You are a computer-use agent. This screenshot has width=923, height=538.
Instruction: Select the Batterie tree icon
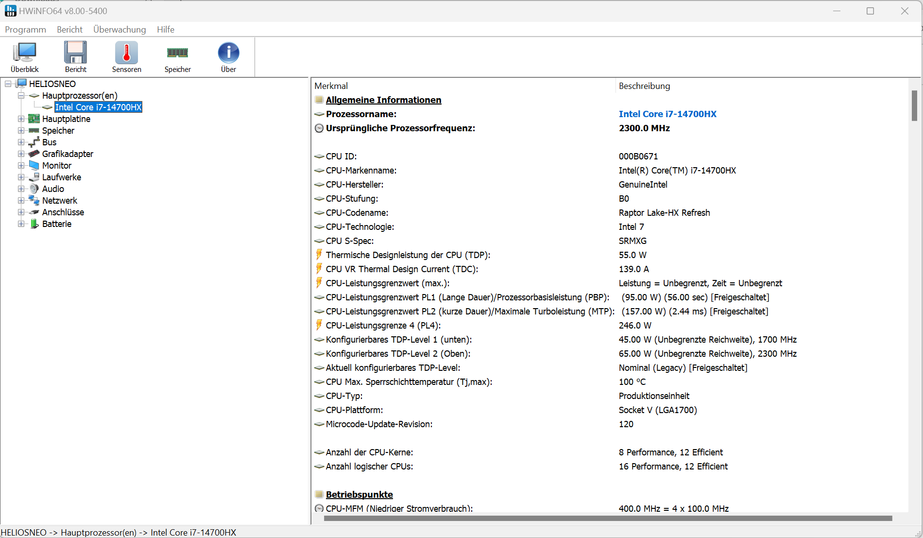point(34,224)
